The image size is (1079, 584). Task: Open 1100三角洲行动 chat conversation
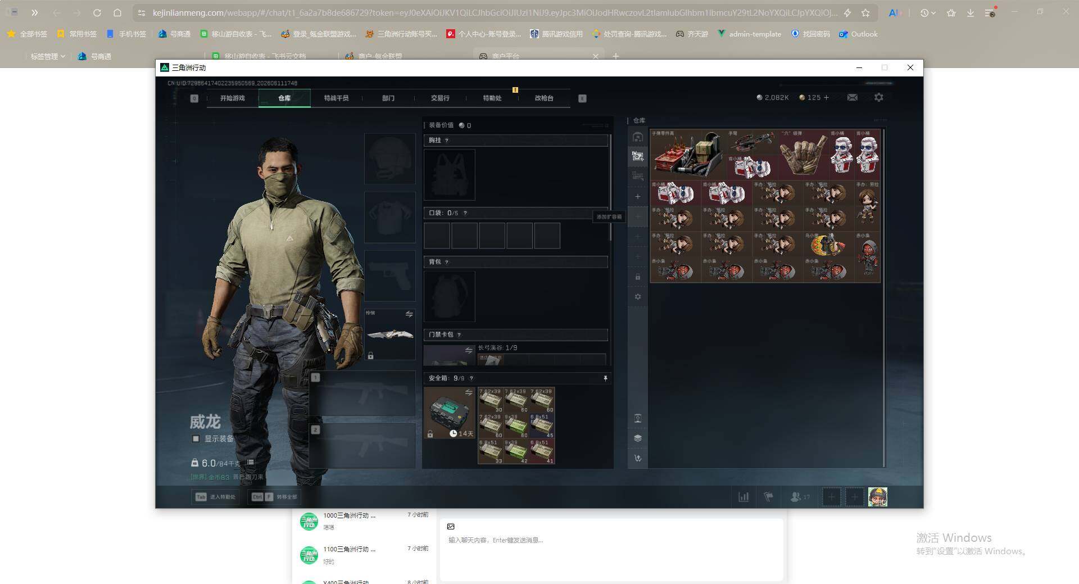tap(364, 555)
